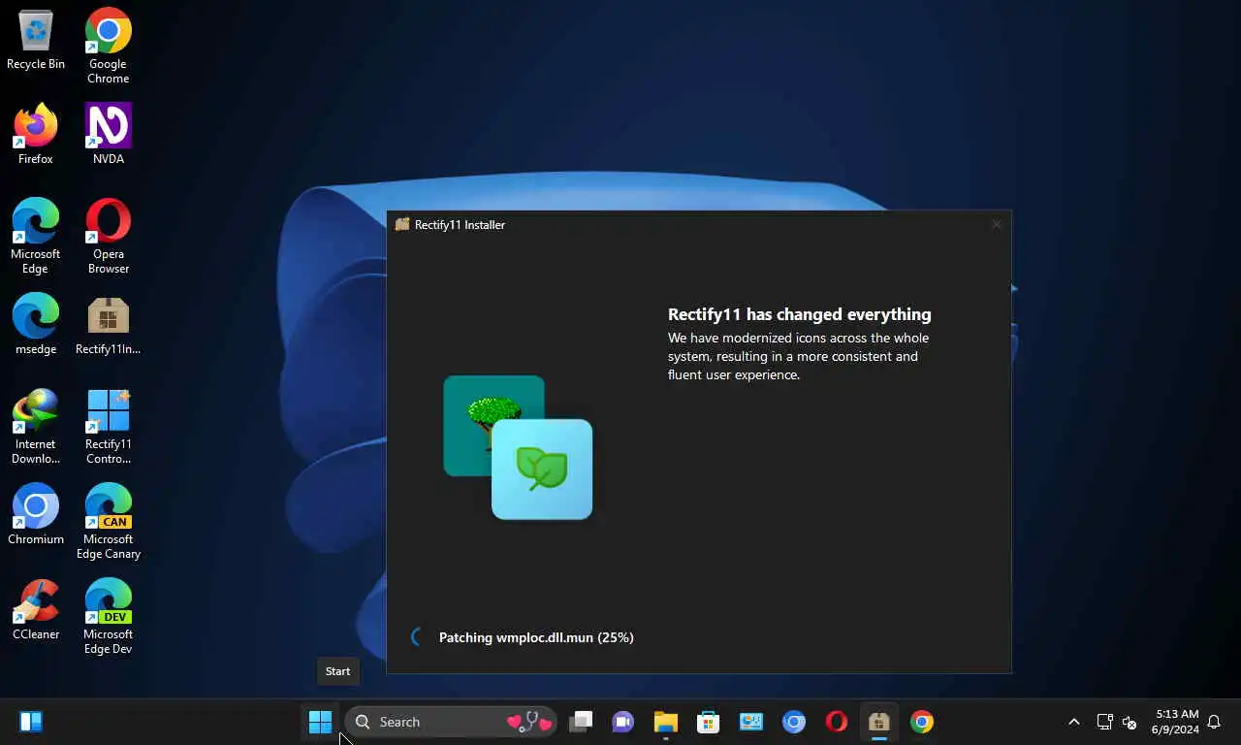Select the Chromium desktop shortcut
The width and height of the screenshot is (1241, 745).
(36, 515)
